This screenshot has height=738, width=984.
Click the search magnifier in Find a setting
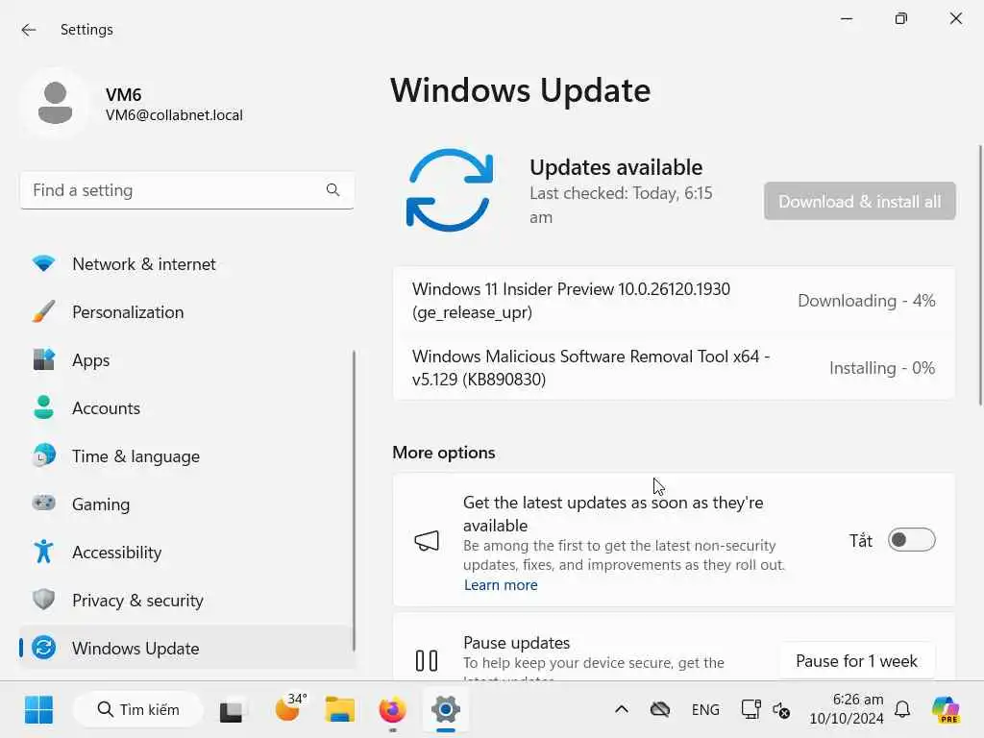(332, 190)
